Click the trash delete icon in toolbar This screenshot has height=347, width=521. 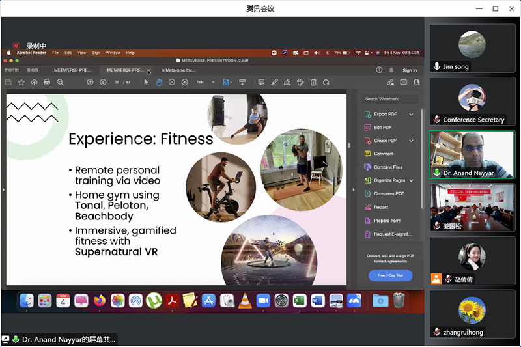point(313,82)
